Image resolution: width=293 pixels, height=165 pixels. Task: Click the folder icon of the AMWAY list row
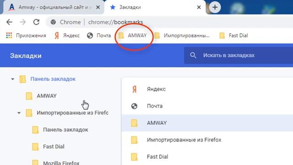click(x=134, y=123)
